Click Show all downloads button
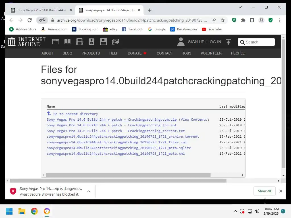This screenshot has height=218, width=291. [x=264, y=191]
